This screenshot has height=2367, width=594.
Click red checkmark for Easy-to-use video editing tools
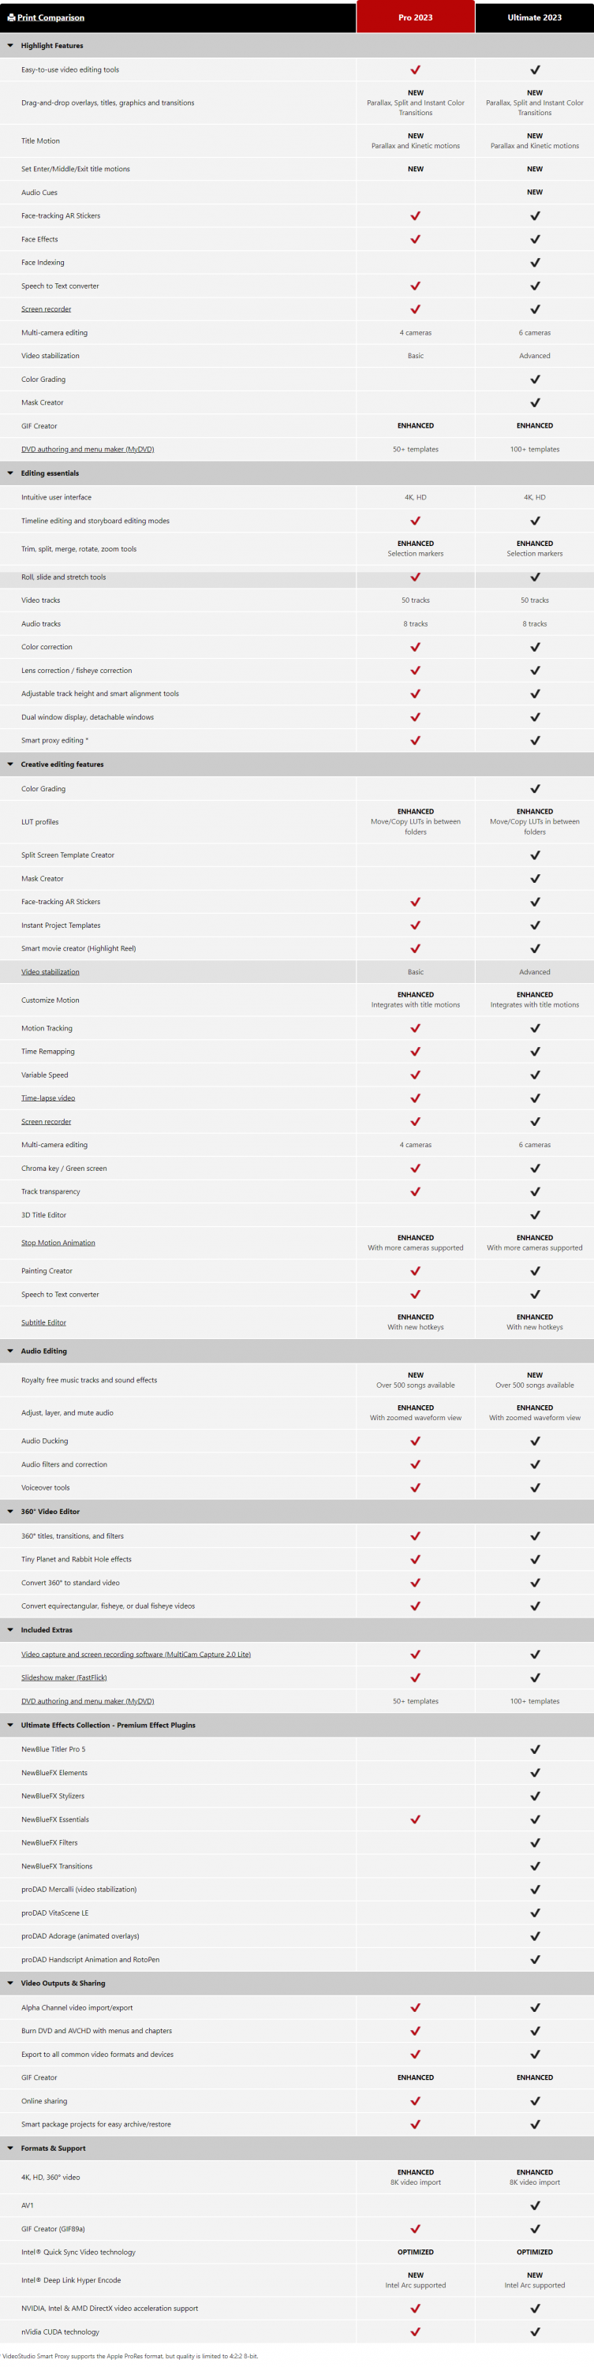tap(415, 70)
